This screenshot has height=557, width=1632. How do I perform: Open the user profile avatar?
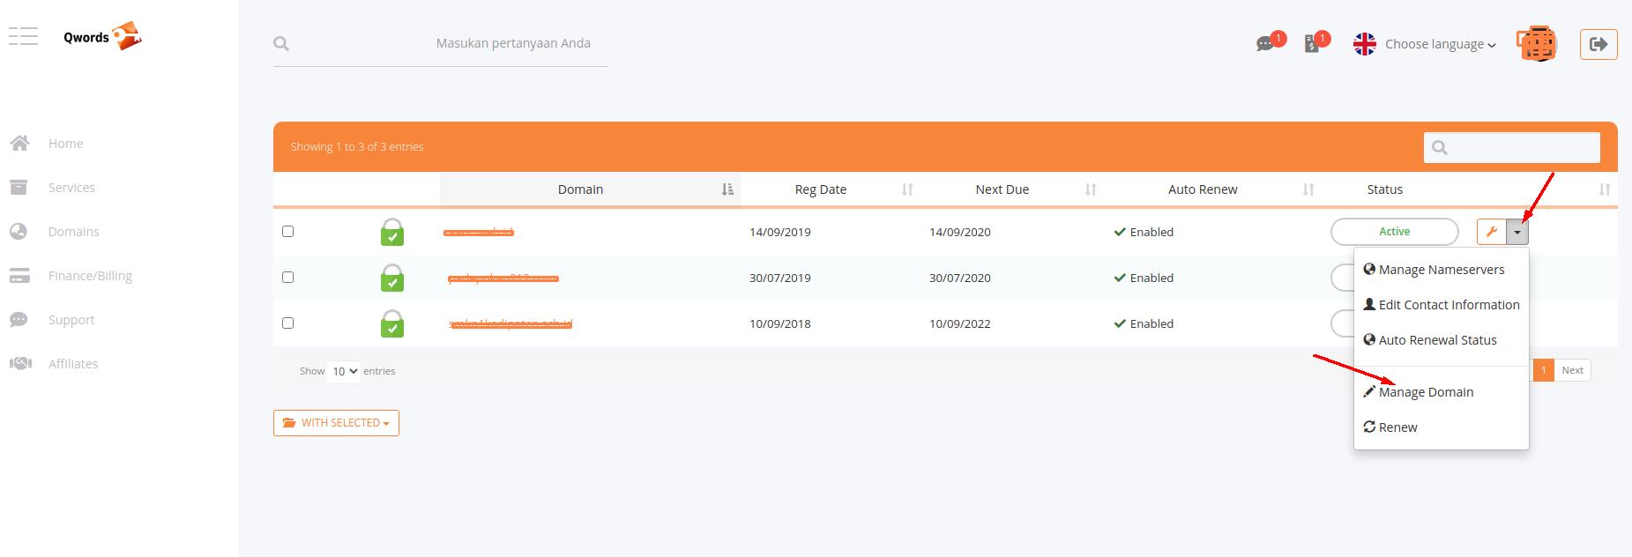coord(1536,44)
